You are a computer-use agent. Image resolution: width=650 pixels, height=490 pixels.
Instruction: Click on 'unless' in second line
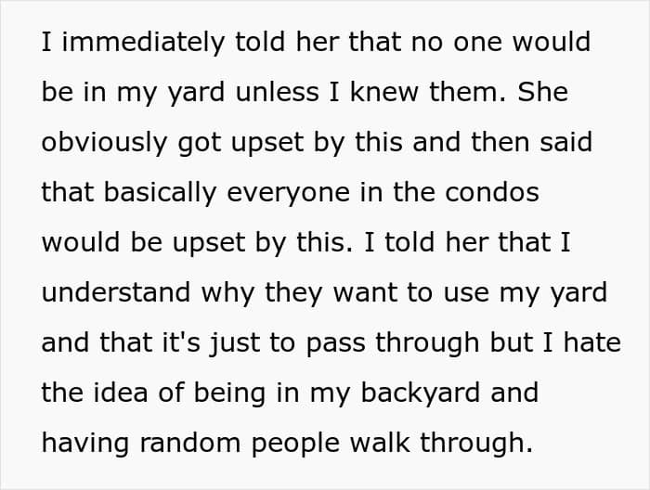click(278, 93)
